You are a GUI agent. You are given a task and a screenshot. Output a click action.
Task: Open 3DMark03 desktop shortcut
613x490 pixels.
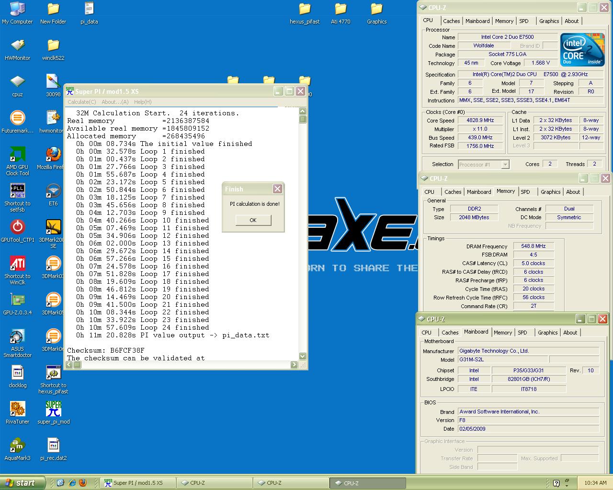(x=53, y=267)
